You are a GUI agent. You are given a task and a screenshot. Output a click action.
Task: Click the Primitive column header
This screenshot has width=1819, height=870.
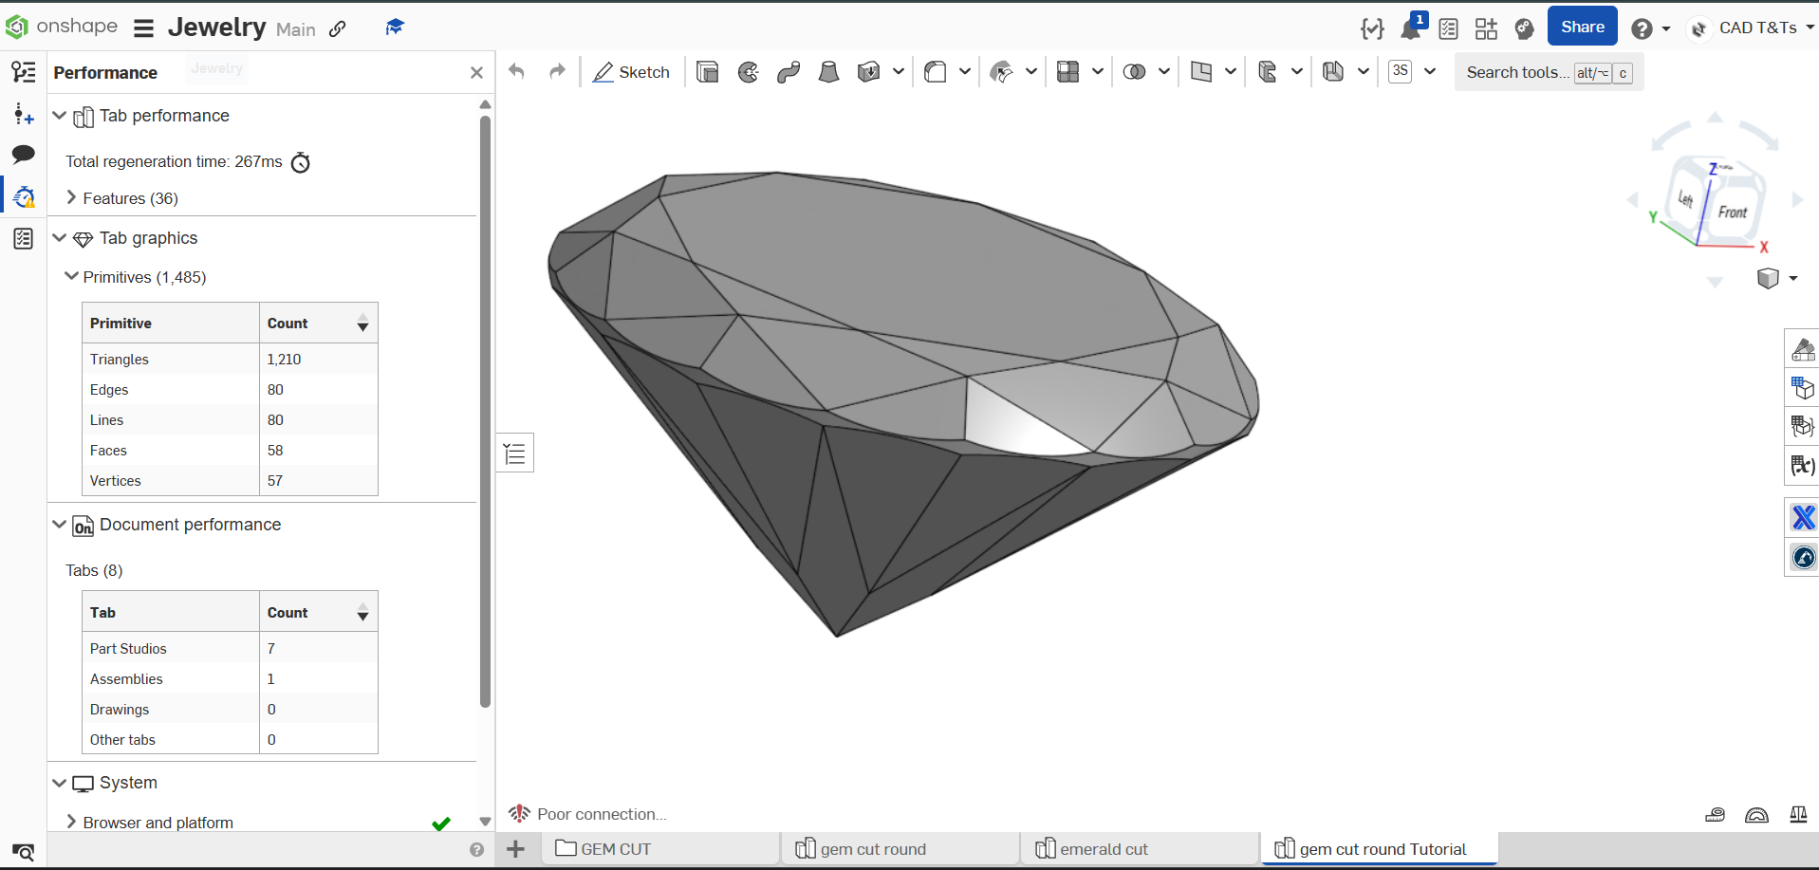(171, 324)
